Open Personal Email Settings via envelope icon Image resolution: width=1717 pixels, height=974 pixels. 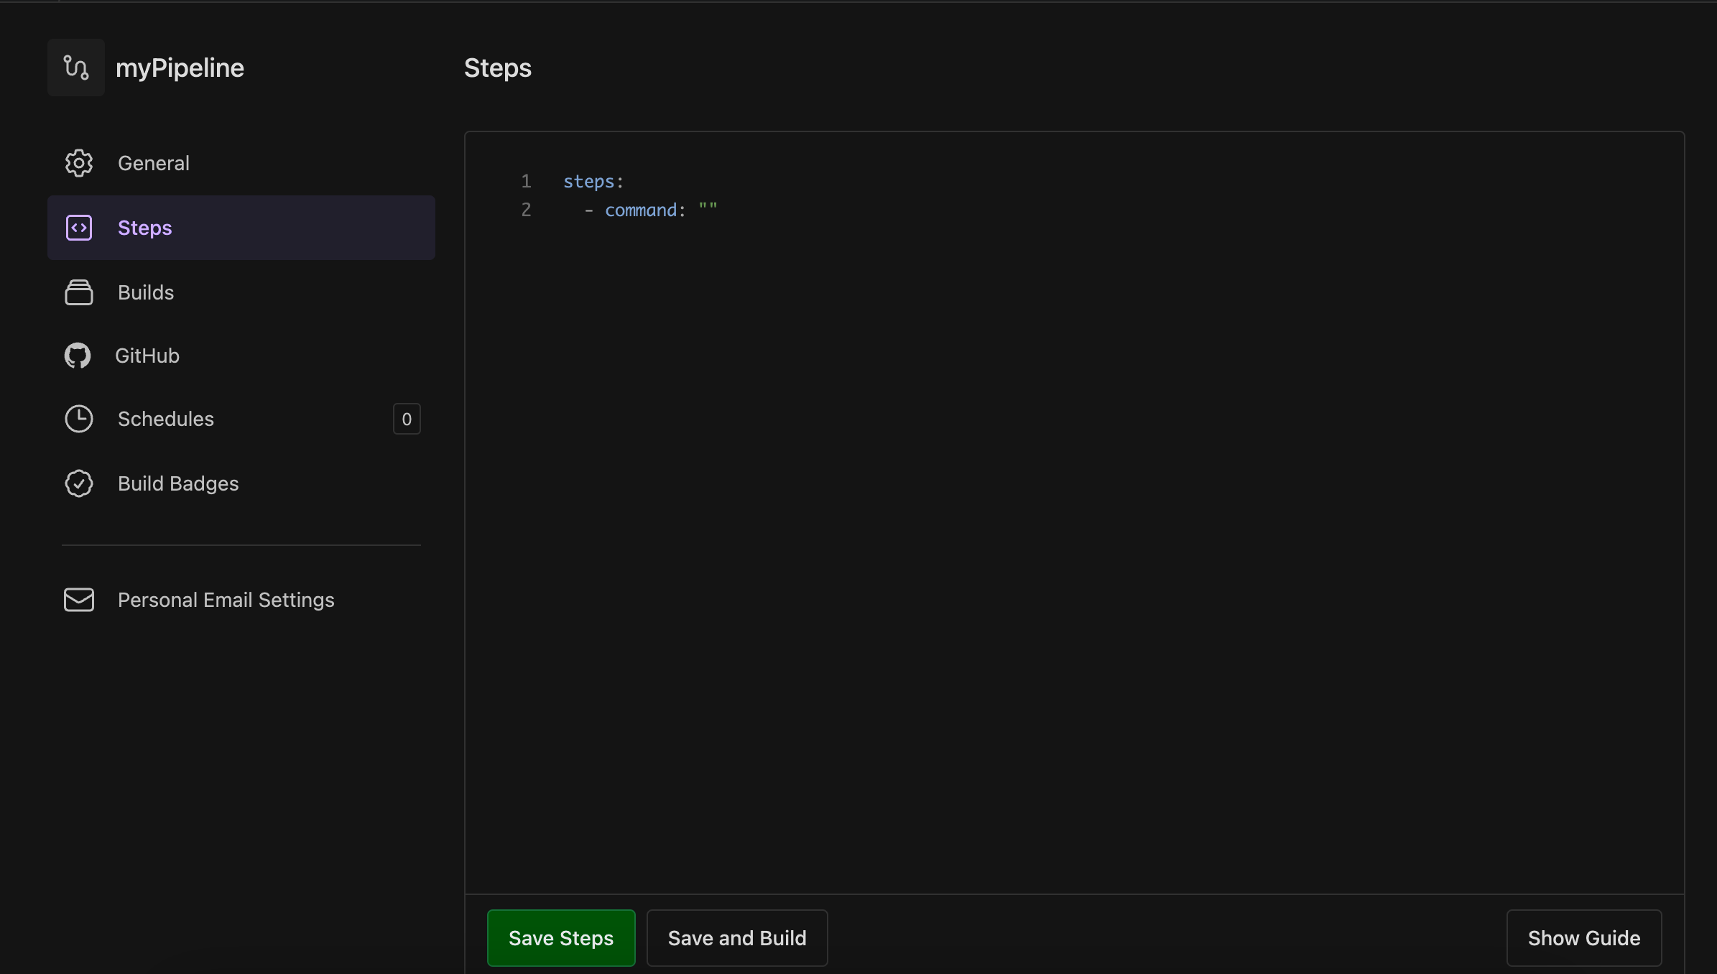(x=79, y=600)
